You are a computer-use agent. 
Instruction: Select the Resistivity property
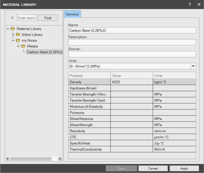pyautogui.click(x=89, y=131)
